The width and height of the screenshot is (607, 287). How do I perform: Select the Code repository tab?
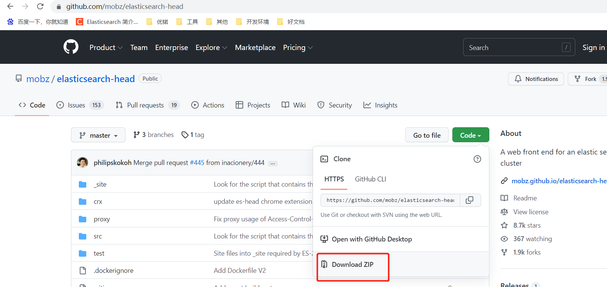pyautogui.click(x=32, y=105)
